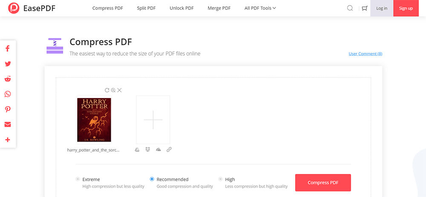This screenshot has width=426, height=197.
Task: Open Merge PDF from the top menu
Action: click(219, 8)
